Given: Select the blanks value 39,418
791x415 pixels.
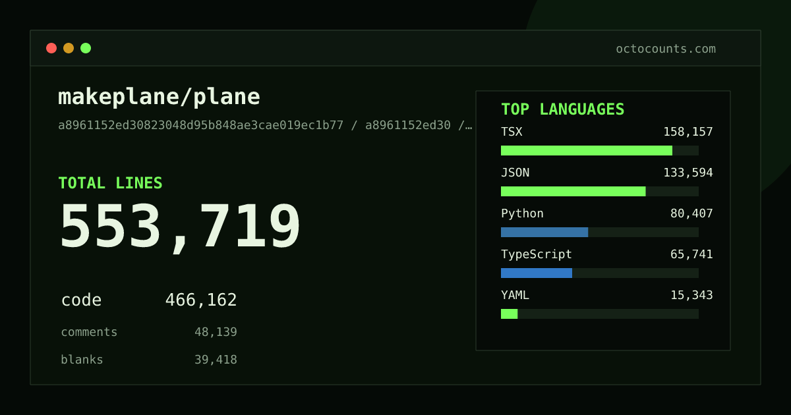Looking at the screenshot, I should point(216,360).
